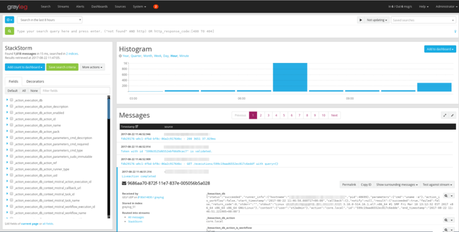
Task: Open the Sources menu item
Action: coord(120,6)
